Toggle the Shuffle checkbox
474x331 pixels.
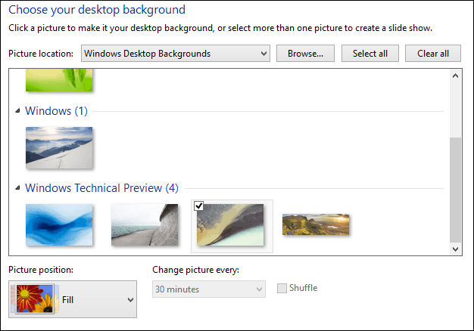tap(282, 288)
